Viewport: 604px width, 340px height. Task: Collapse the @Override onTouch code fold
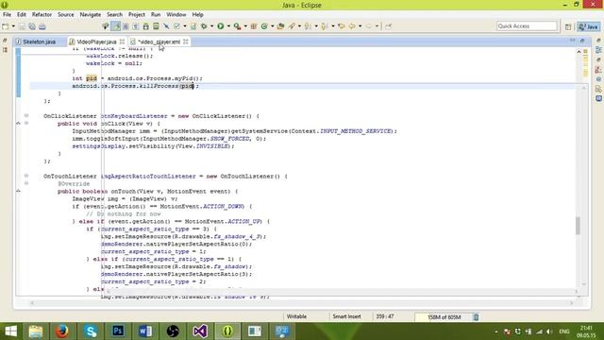[x=26, y=183]
